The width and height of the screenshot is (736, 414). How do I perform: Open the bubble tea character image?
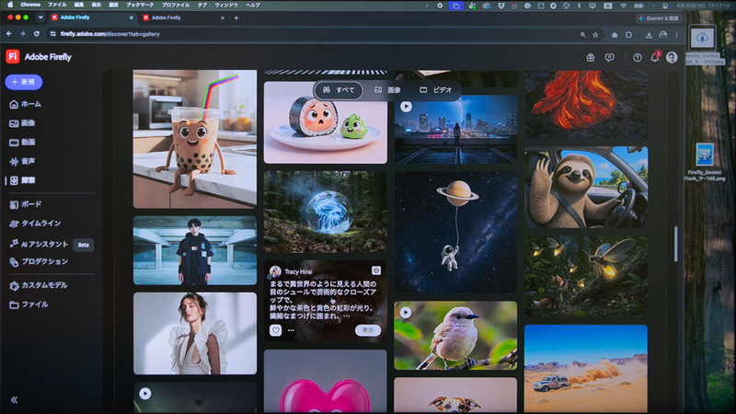[x=195, y=139]
